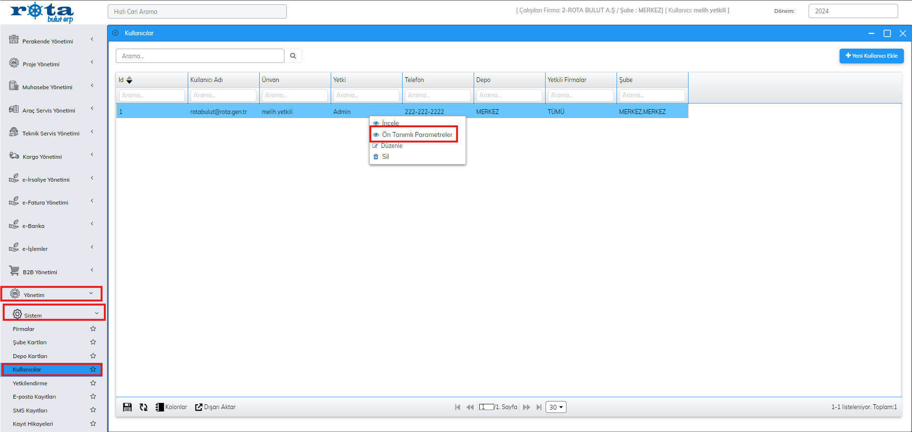Select Ön Tanımlı Parametreler from the context menu
This screenshot has width=912, height=432.
pyautogui.click(x=417, y=134)
